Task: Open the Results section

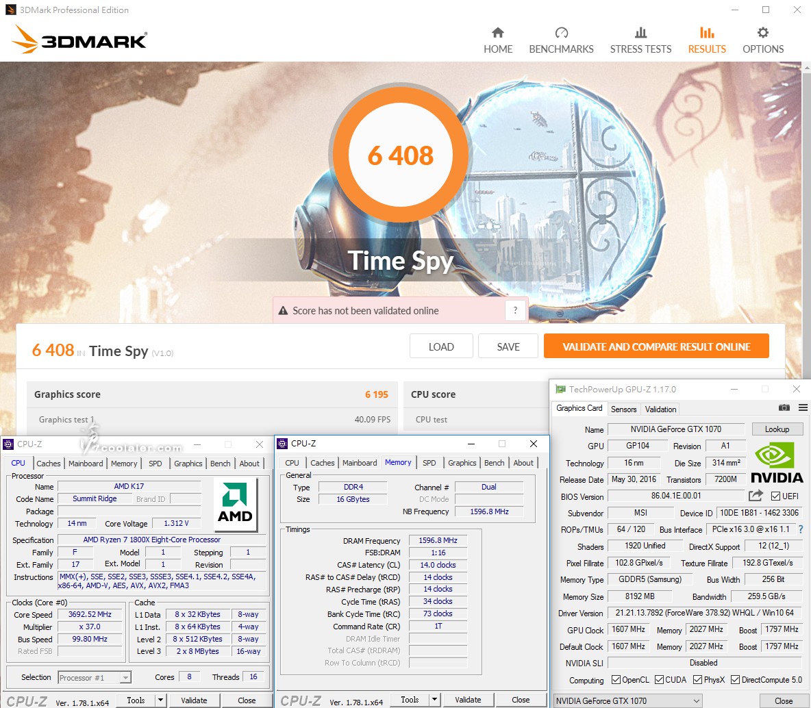Action: coord(706,40)
